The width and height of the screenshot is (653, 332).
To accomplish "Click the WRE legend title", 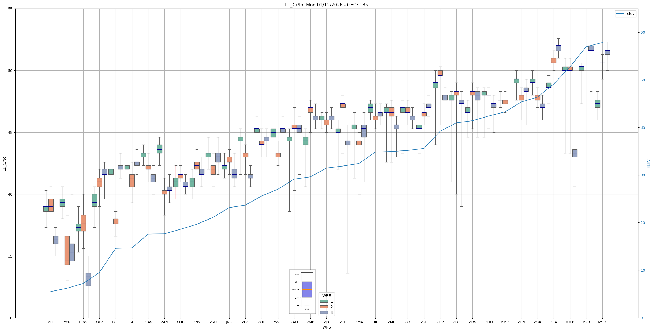I will (x=326, y=296).
